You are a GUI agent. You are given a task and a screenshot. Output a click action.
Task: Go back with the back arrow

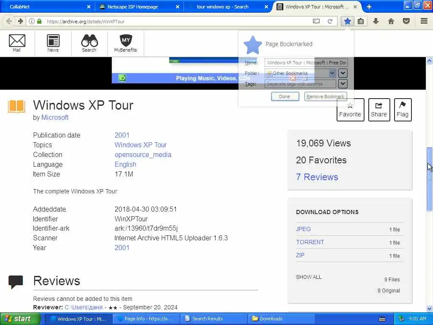(x=9, y=21)
